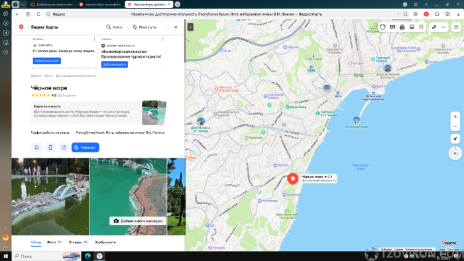464x261 pixels.
Task: Click the red star marker of Чёрное море
Action: tap(293, 179)
